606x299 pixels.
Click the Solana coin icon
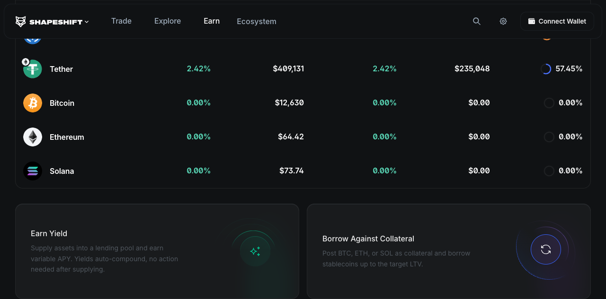tap(33, 171)
